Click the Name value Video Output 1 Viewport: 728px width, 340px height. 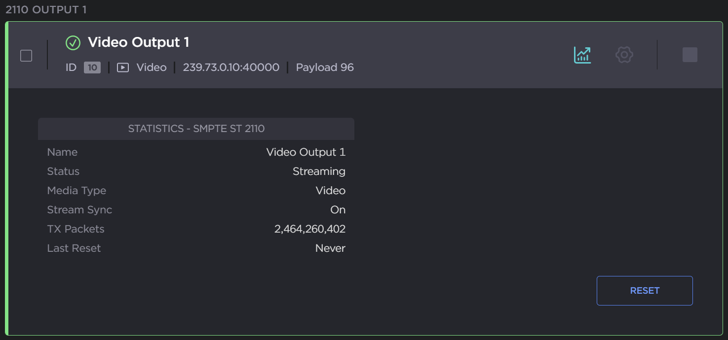coord(306,152)
